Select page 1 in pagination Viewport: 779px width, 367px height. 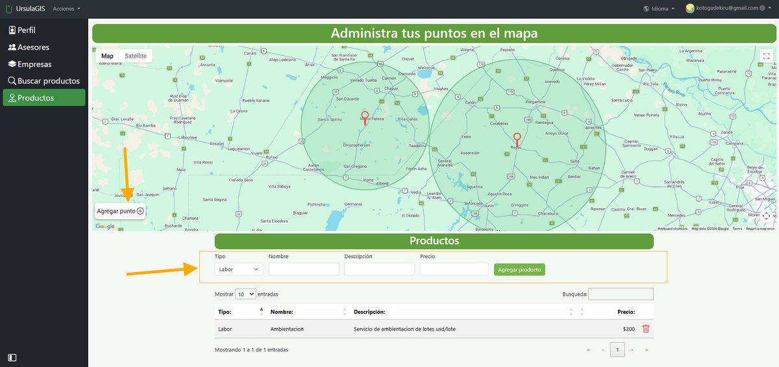point(617,349)
